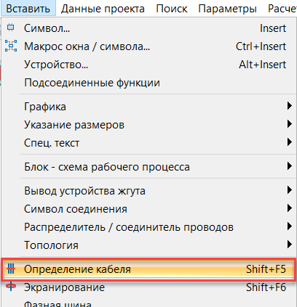This screenshot has width=297, height=307.
Task: Open the Поиск menu
Action: pyautogui.click(x=172, y=9)
